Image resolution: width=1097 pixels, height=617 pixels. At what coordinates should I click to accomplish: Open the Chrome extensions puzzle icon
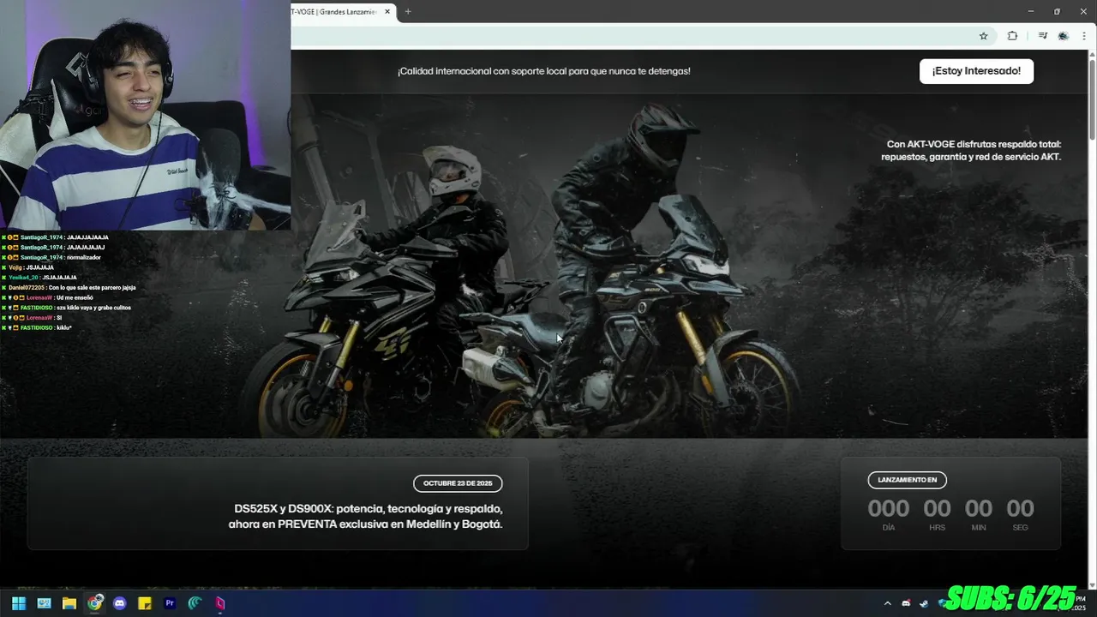(x=1012, y=36)
